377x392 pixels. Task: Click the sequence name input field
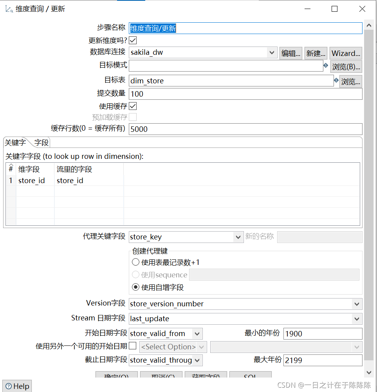tap(274, 275)
